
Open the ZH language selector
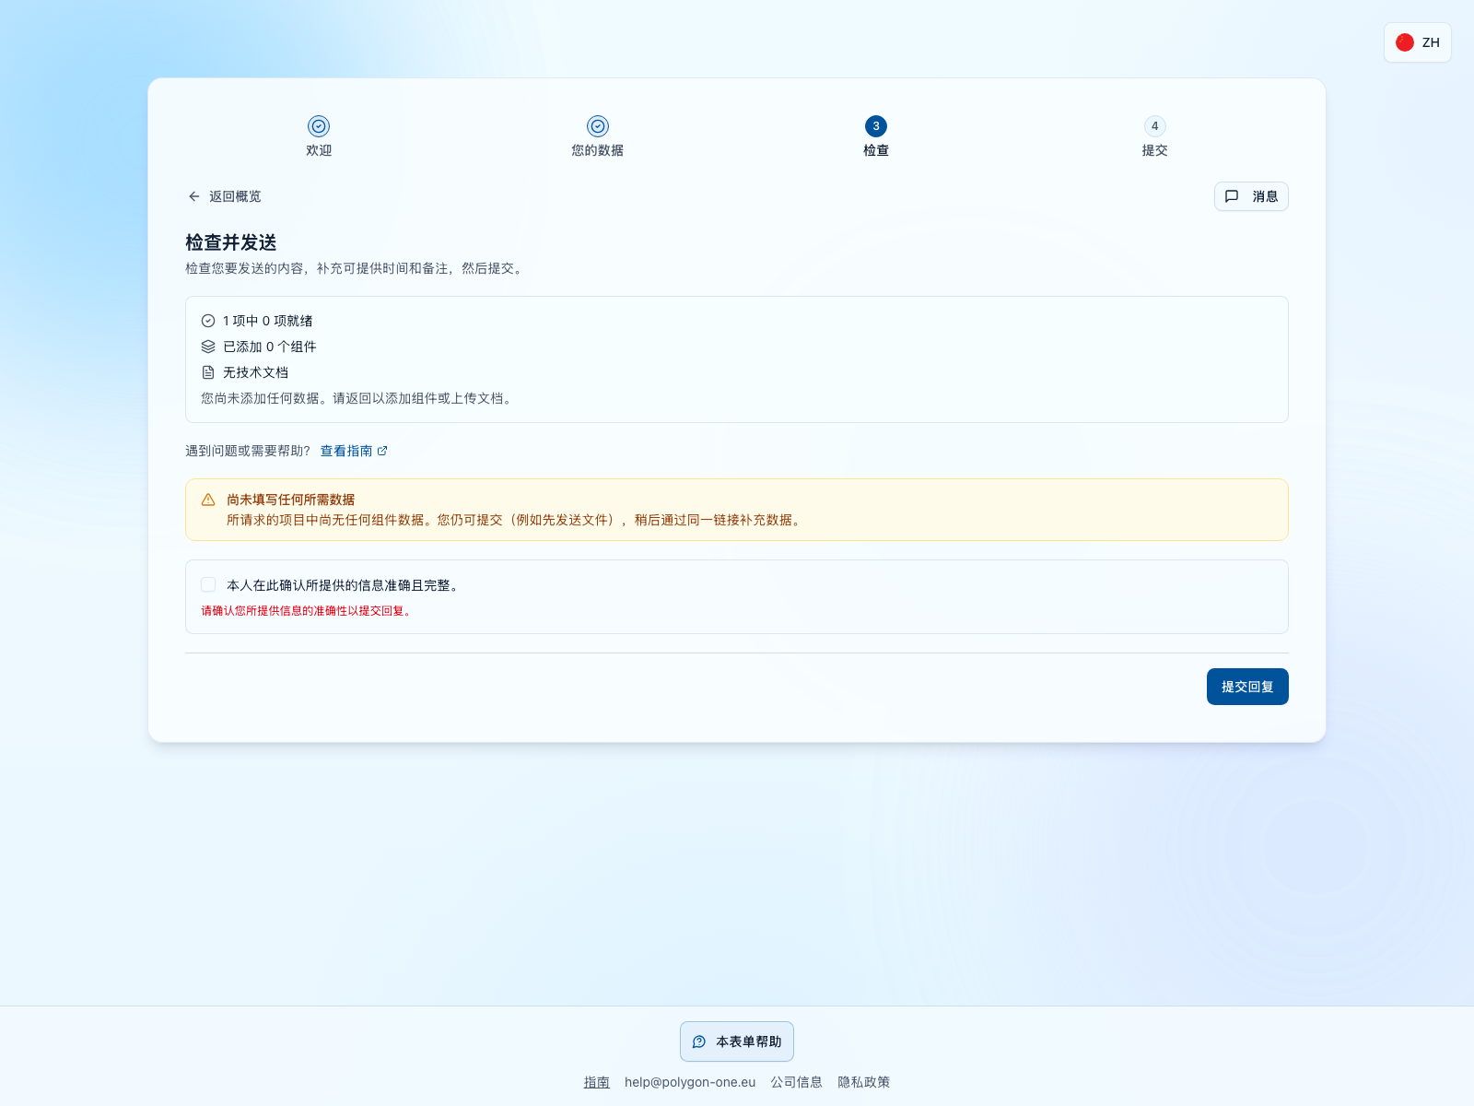pos(1417,42)
